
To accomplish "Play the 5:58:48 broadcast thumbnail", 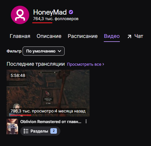I will point(48,93).
